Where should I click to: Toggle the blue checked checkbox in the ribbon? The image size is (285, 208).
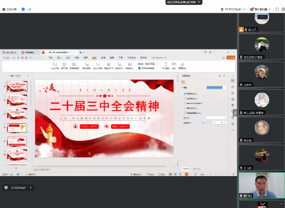[x=139, y=68]
